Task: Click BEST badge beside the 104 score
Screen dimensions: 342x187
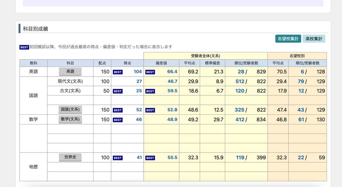Action: tap(118, 72)
